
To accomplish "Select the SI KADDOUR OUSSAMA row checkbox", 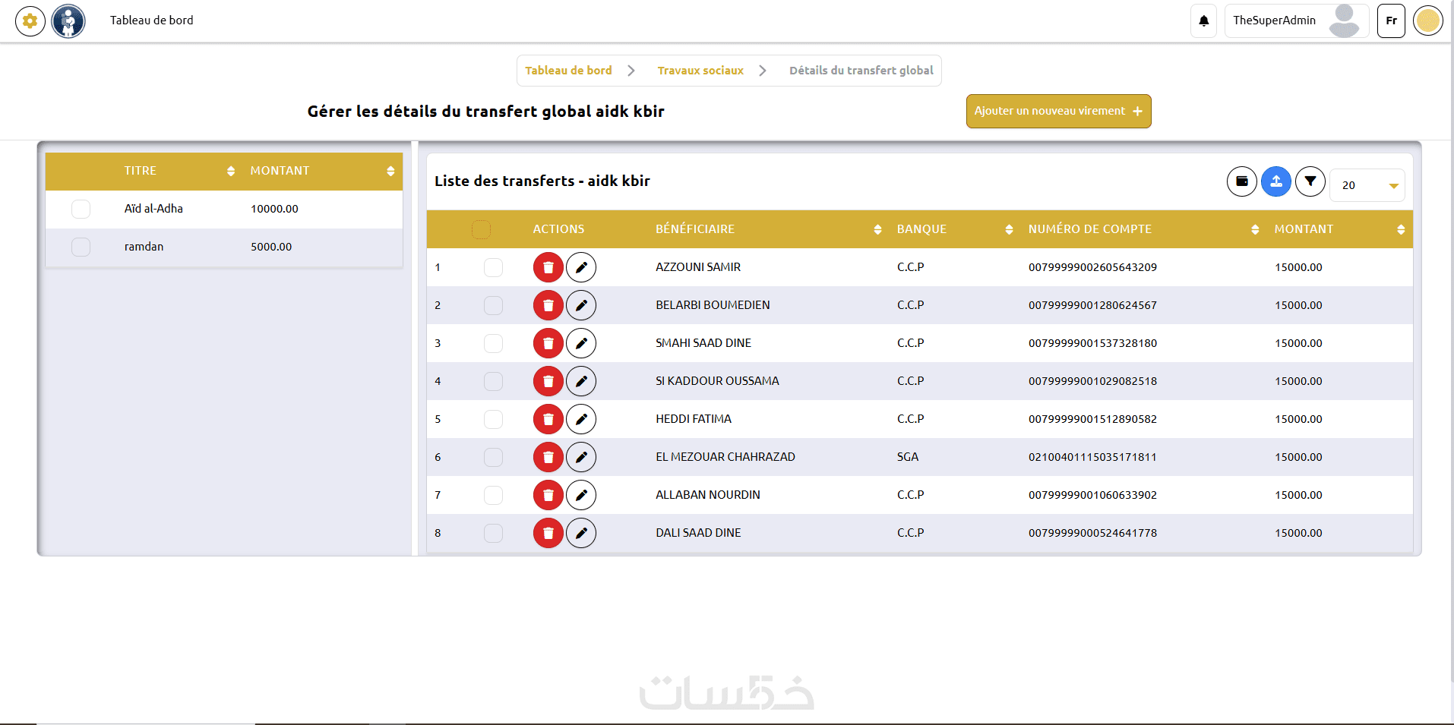I will coord(494,381).
